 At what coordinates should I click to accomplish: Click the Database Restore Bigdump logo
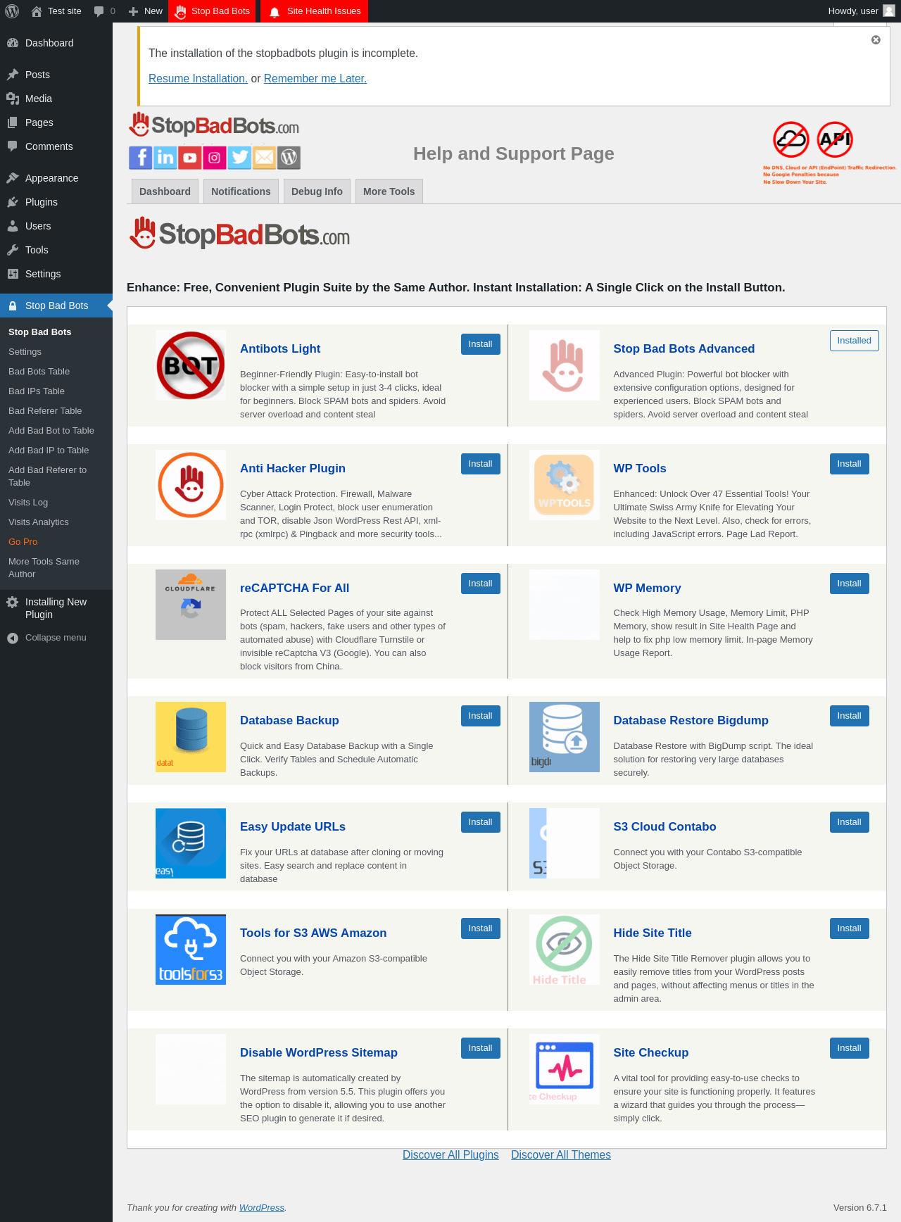pyautogui.click(x=565, y=737)
